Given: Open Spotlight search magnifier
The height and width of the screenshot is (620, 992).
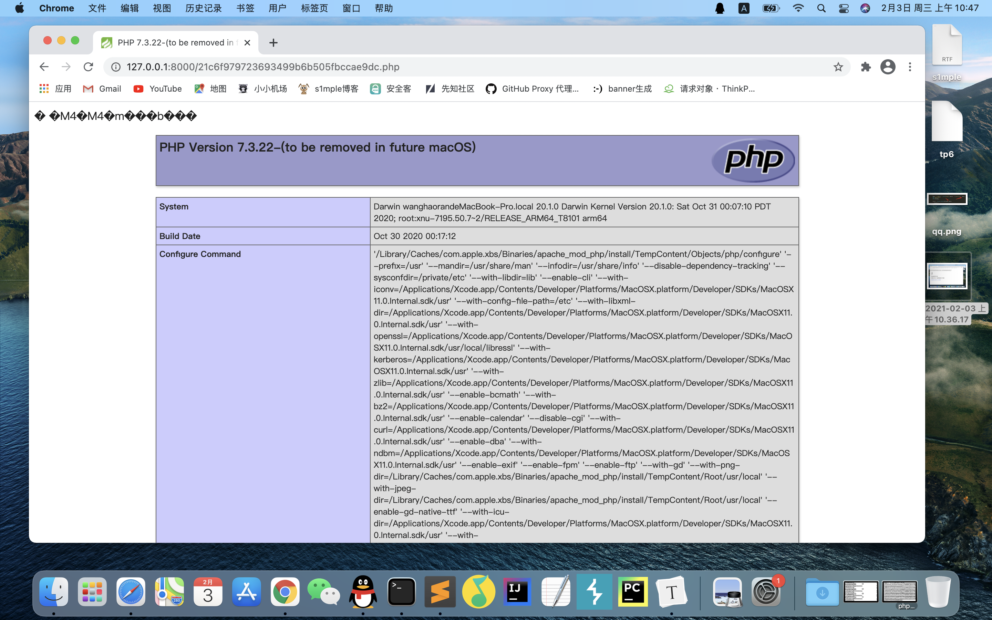Looking at the screenshot, I should point(821,8).
